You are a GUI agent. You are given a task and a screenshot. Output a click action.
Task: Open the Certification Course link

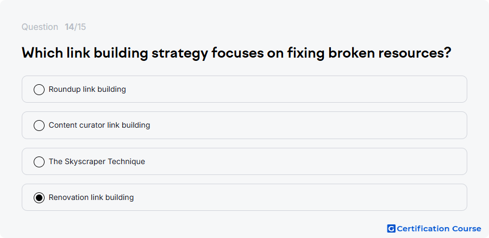pyautogui.click(x=439, y=229)
